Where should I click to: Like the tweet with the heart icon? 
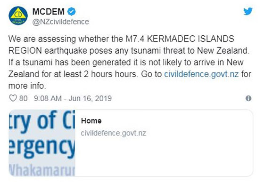[13, 98]
